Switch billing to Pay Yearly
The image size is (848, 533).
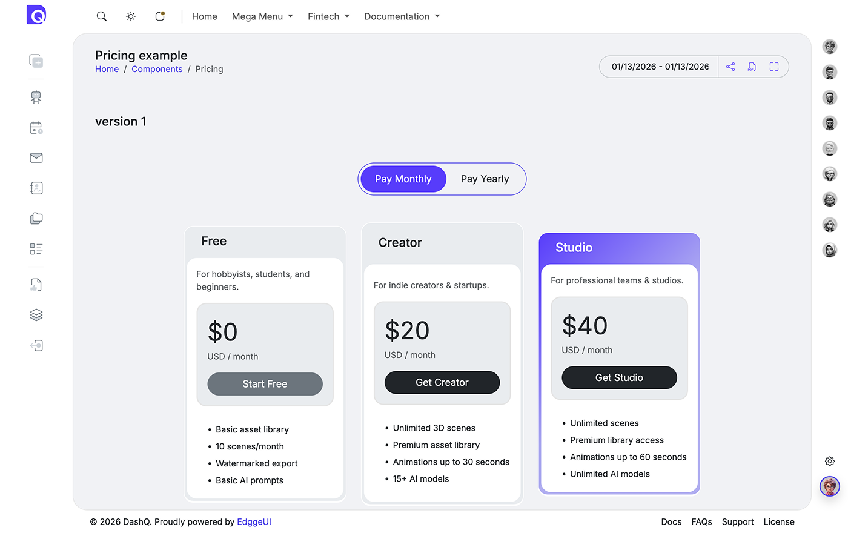(x=485, y=179)
